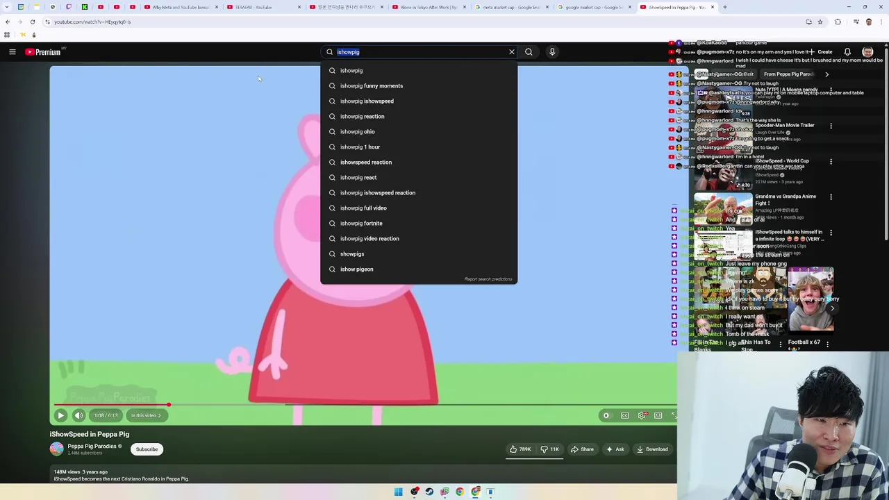The height and width of the screenshot is (500, 889).
Task: Open Report search predictions link
Action: (x=488, y=279)
